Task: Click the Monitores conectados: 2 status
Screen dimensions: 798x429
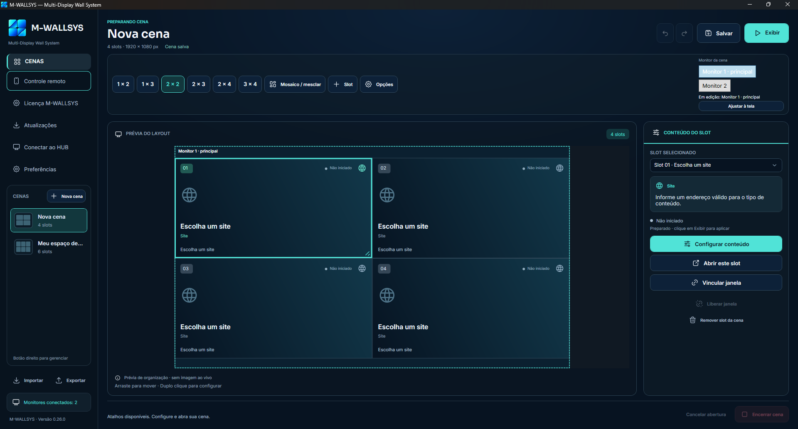Action: pyautogui.click(x=49, y=402)
